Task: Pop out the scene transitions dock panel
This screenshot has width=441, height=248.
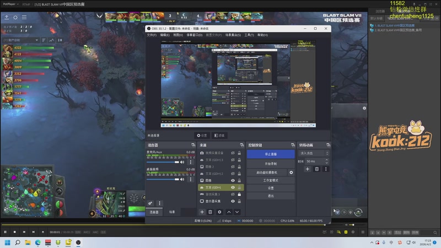Action: tap(328, 145)
